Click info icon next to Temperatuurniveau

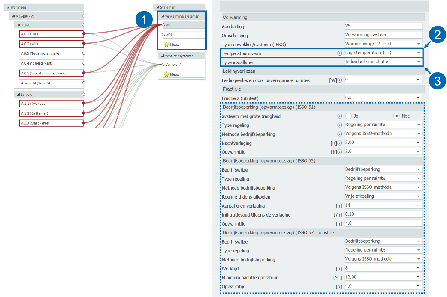(339, 53)
